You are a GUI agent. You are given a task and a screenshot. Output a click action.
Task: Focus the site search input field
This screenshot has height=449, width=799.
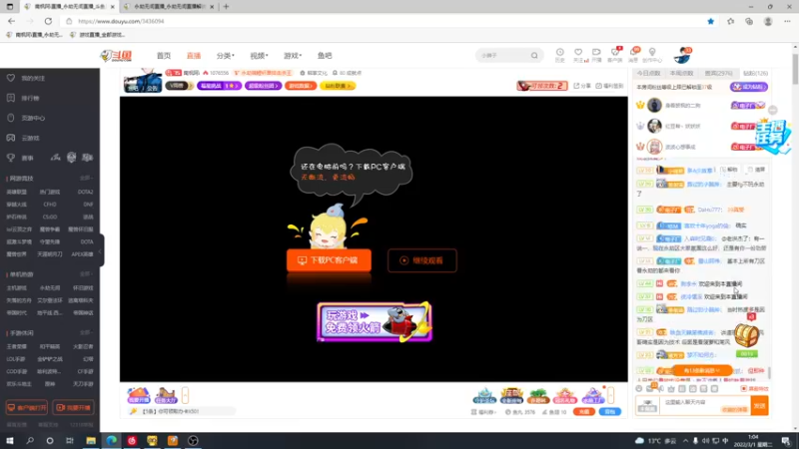(x=502, y=56)
